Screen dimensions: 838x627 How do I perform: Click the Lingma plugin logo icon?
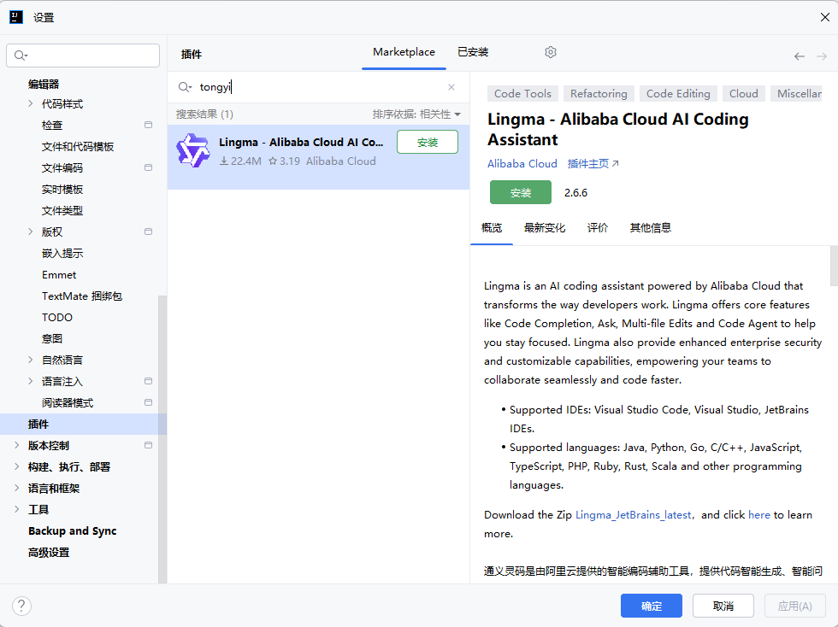click(192, 151)
